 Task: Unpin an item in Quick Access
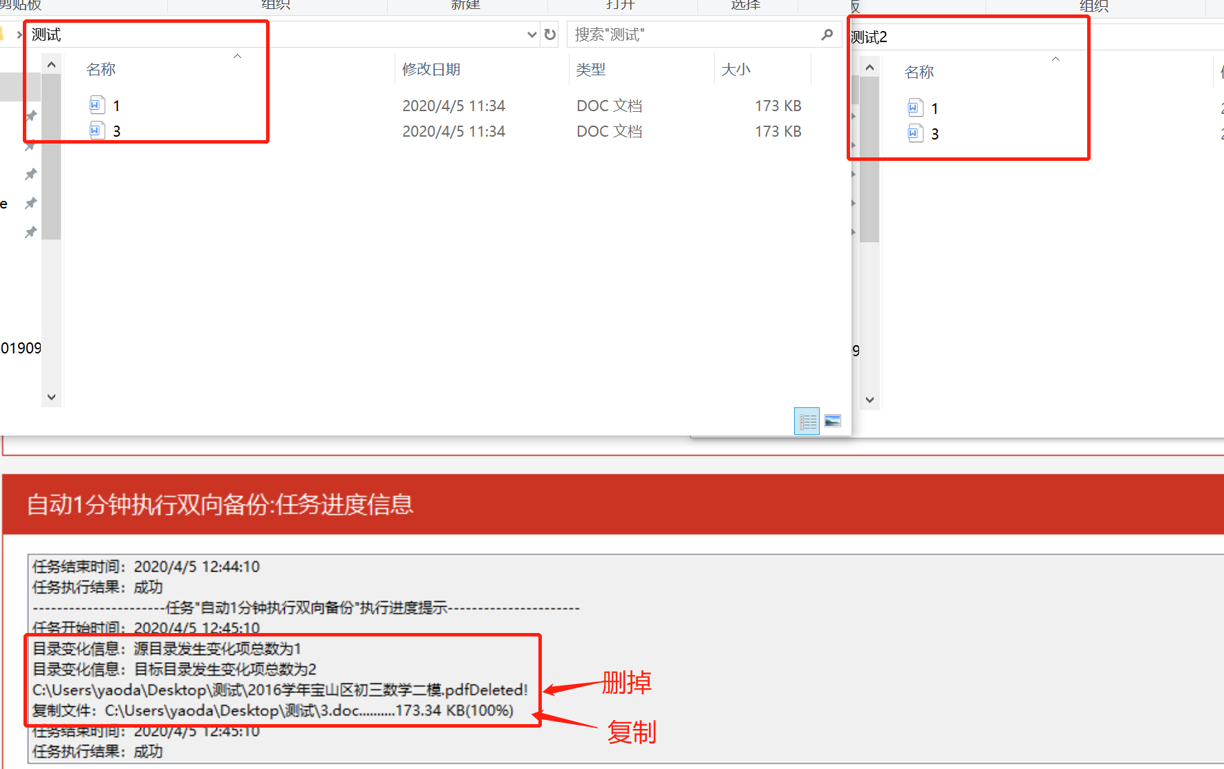30,145
